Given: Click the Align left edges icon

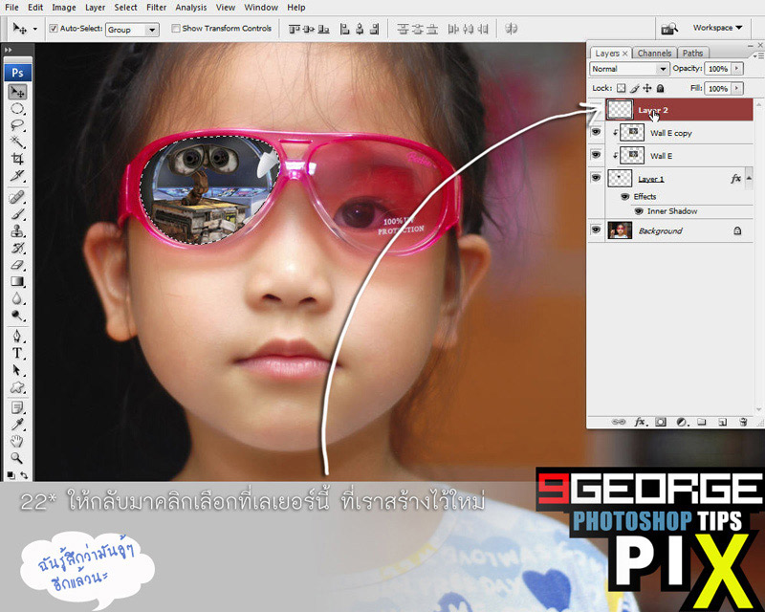Looking at the screenshot, I should coord(345,30).
